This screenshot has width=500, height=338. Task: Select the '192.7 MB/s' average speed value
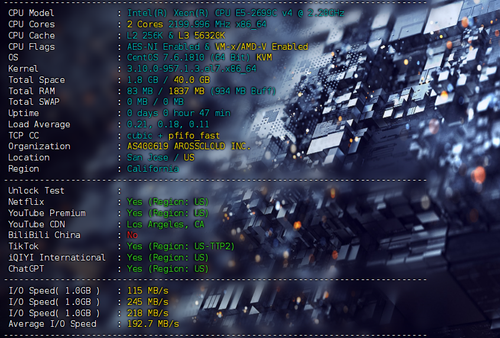(x=153, y=324)
